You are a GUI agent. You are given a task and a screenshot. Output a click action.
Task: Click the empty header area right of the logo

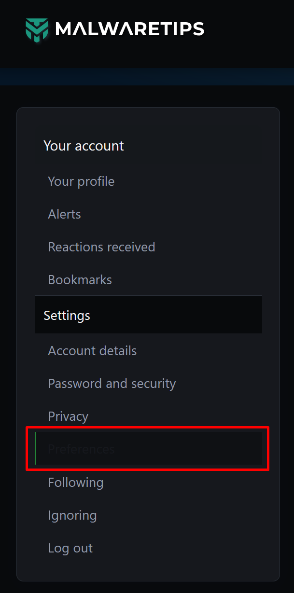point(249,29)
